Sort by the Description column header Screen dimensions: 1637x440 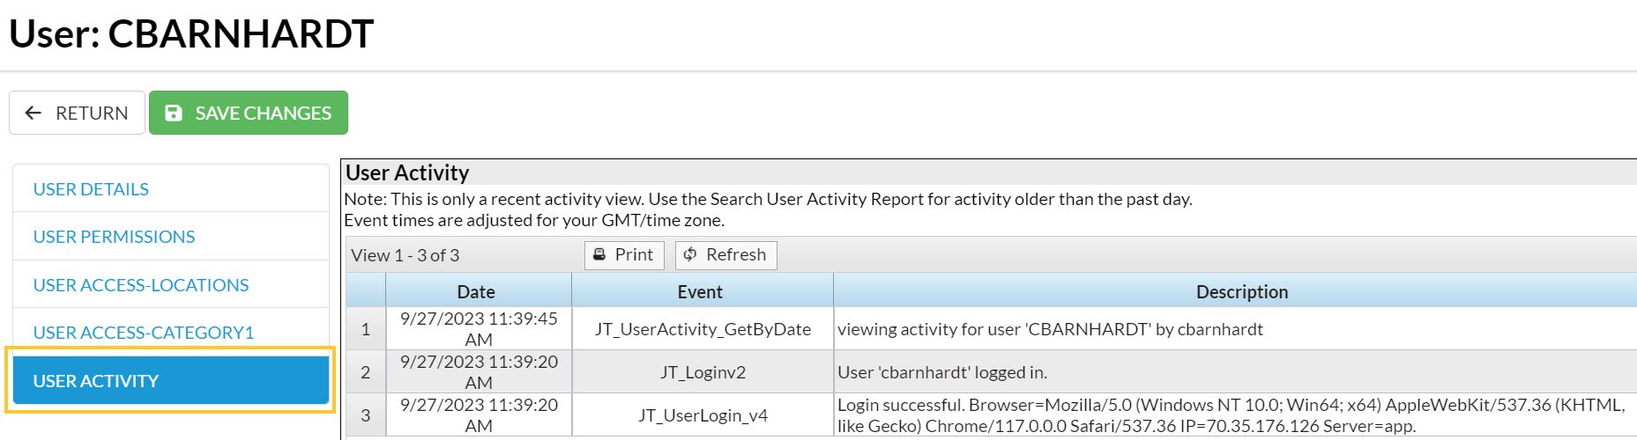coord(1241,291)
